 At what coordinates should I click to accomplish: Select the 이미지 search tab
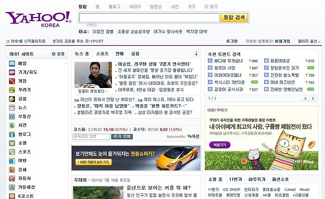coord(135,7)
